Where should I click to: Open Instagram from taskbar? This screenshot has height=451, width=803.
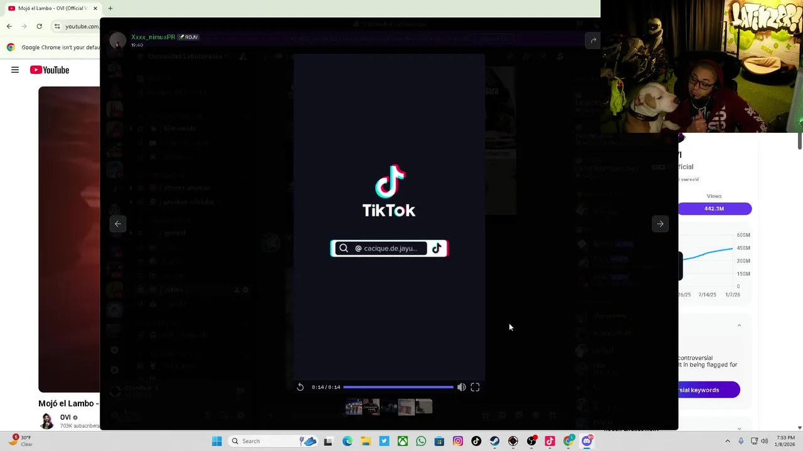458,441
